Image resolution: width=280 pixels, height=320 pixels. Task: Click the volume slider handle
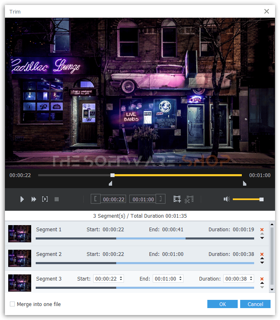[x=262, y=199]
